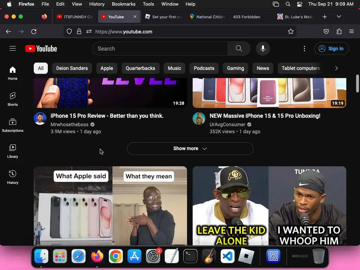360x270 pixels.
Task: List all tabs dropdown arrow
Action: click(x=339, y=17)
